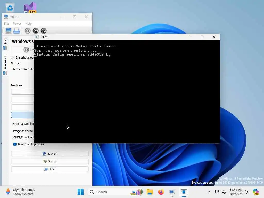The width and height of the screenshot is (264, 198).
Task: Click the stop machine icon in QtEmu toolbar
Action: click(36, 31)
